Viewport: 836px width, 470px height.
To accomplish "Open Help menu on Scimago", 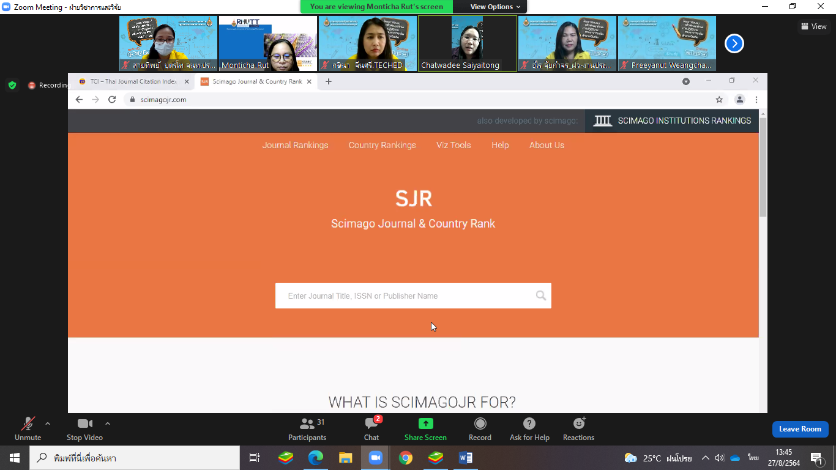I will click(500, 145).
